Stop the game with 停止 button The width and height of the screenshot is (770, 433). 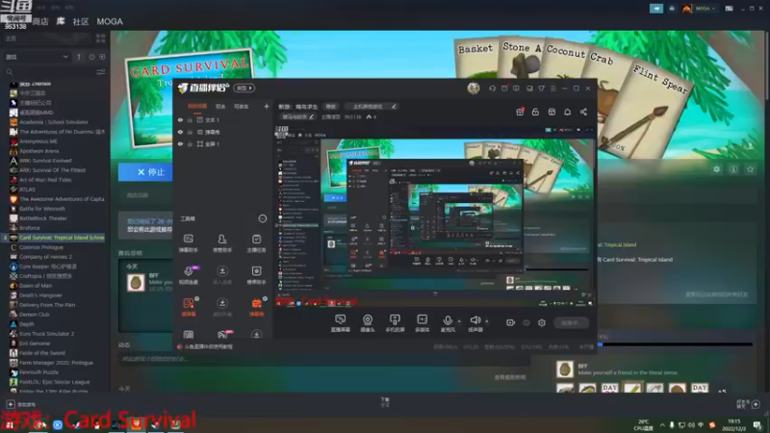[x=146, y=172]
